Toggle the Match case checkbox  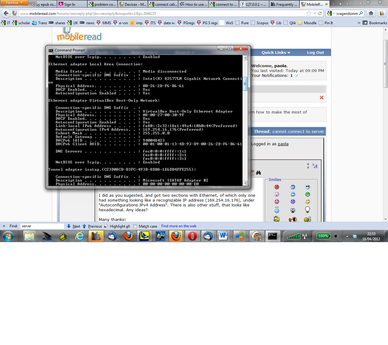[135, 226]
